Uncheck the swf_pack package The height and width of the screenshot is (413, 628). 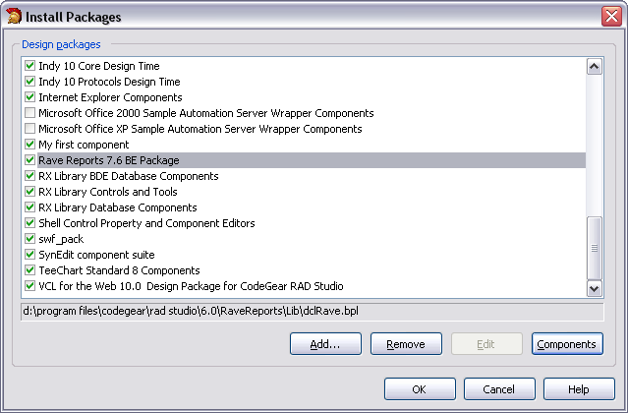coord(29,239)
